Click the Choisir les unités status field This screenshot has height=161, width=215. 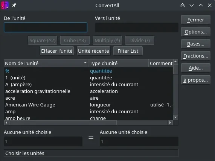91,153
